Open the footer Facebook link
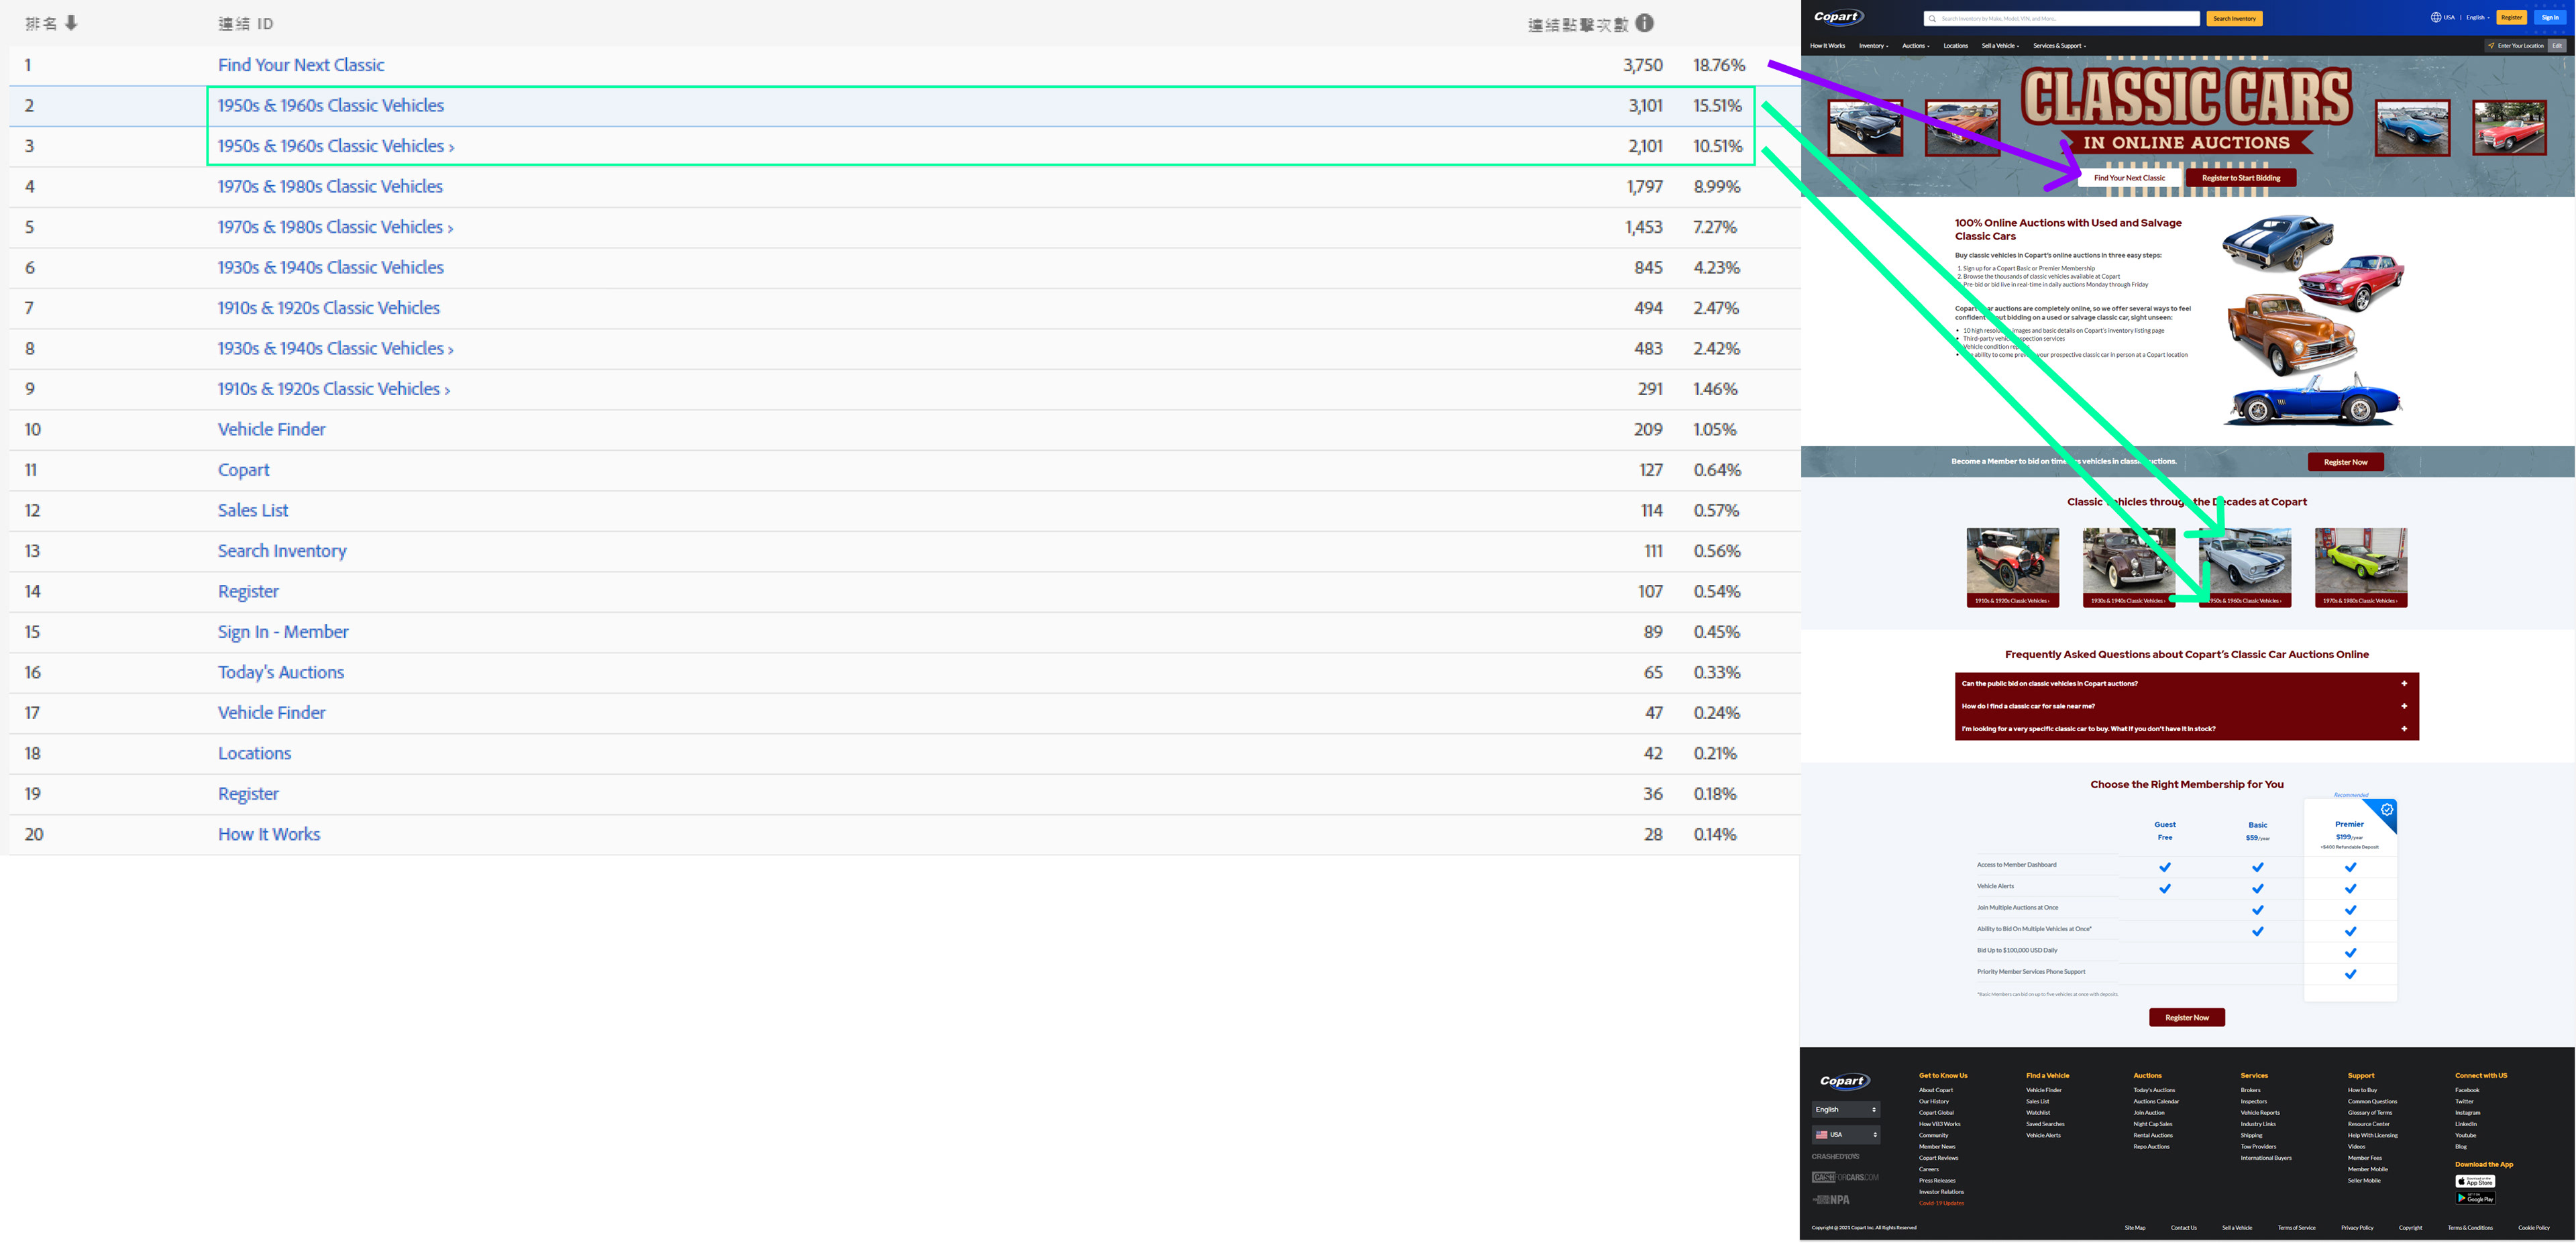The width and height of the screenshot is (2576, 1243). (2467, 1090)
